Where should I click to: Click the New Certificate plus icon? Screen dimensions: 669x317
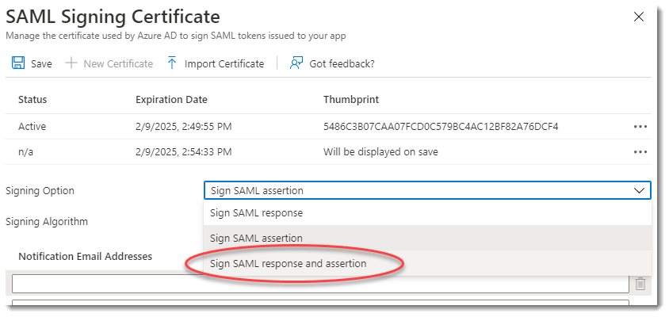71,63
